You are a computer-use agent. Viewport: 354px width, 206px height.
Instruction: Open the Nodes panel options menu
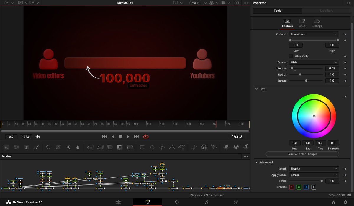[246, 157]
